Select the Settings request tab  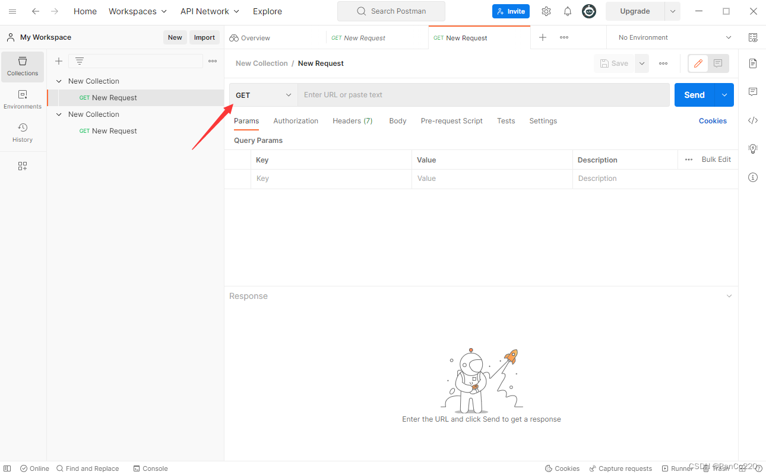[x=543, y=121]
